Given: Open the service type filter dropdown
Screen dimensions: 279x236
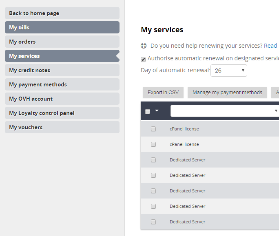Looking at the screenshot, I should click(x=225, y=111).
